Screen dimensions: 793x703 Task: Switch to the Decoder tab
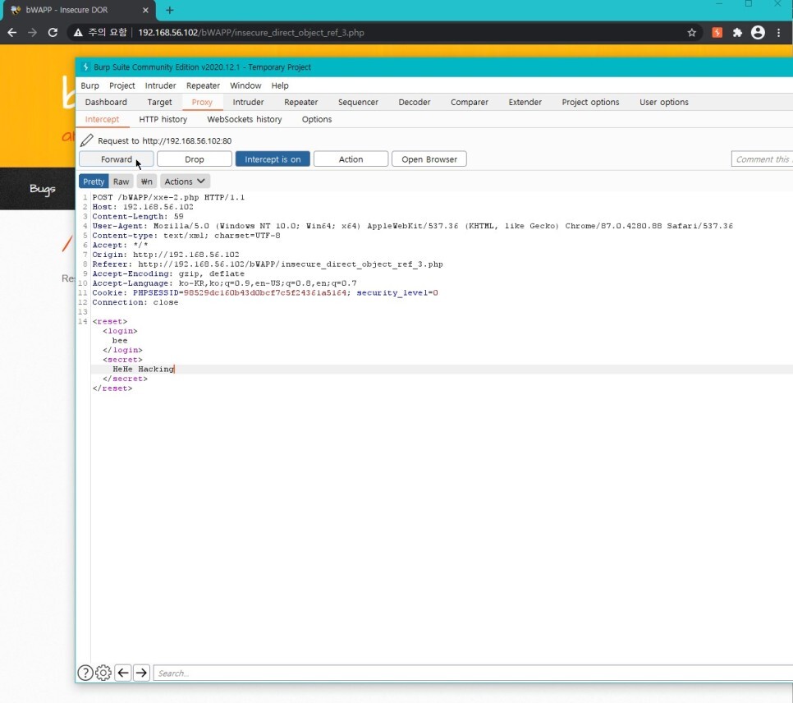[415, 102]
